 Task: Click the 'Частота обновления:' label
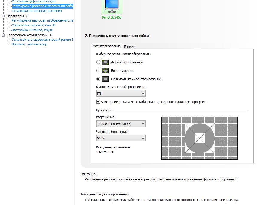(x=112, y=132)
